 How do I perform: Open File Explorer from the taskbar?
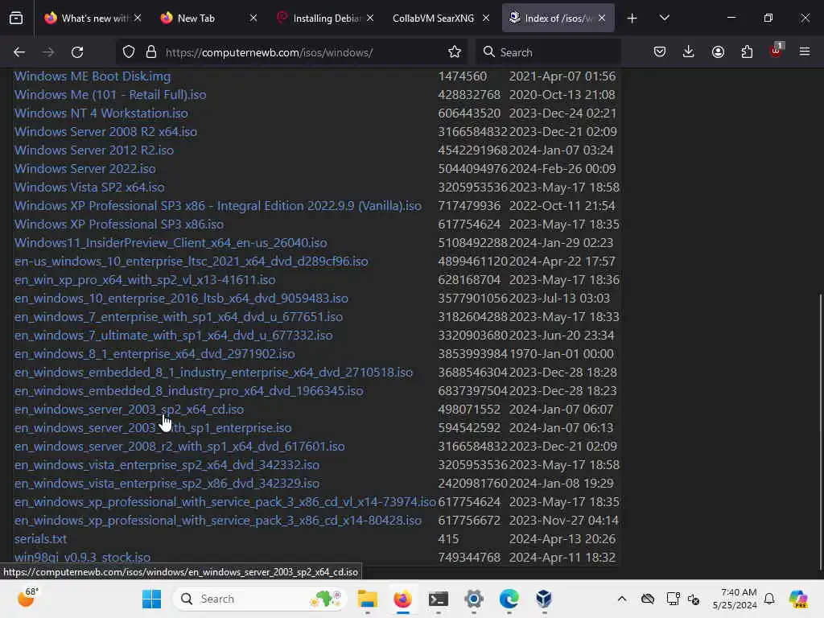(x=367, y=599)
